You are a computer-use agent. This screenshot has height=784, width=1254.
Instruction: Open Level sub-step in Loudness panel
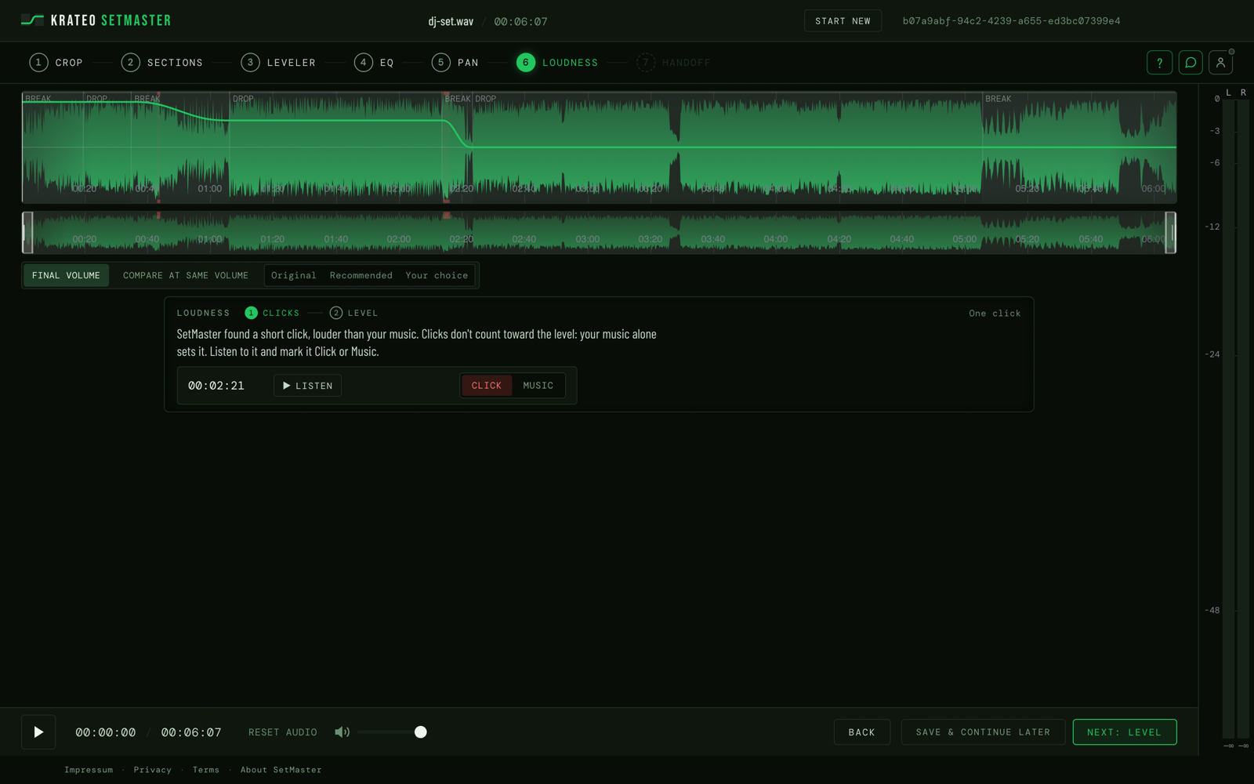point(353,313)
